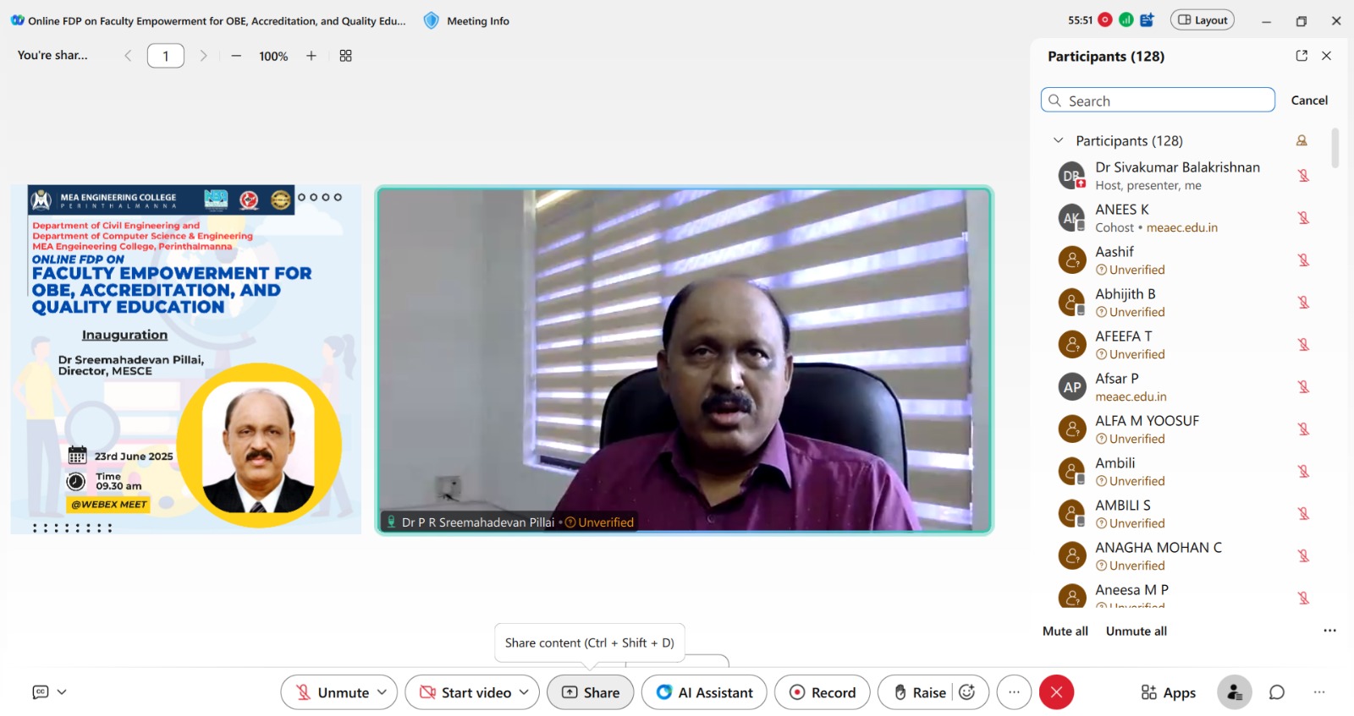Open the reactions emoji icon
Viewport: 1354px width, 716px height.
(x=967, y=692)
